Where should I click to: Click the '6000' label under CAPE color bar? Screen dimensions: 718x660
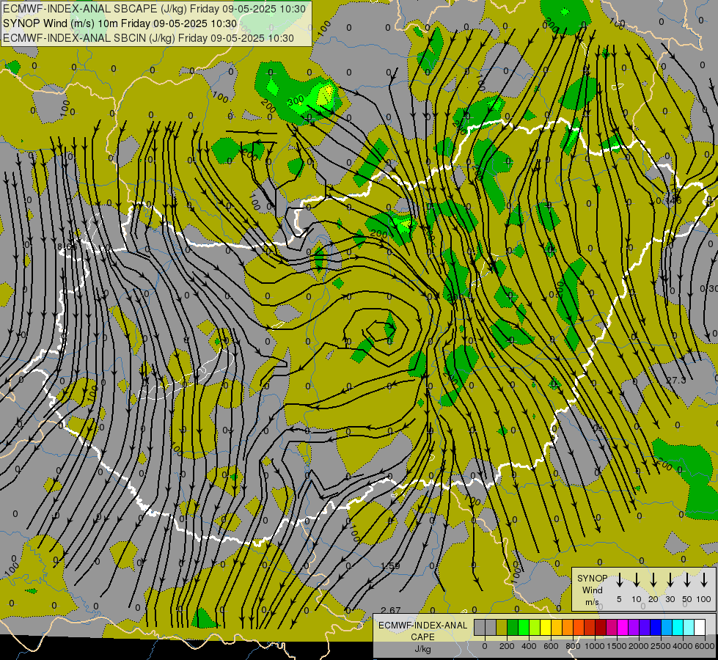(705, 646)
